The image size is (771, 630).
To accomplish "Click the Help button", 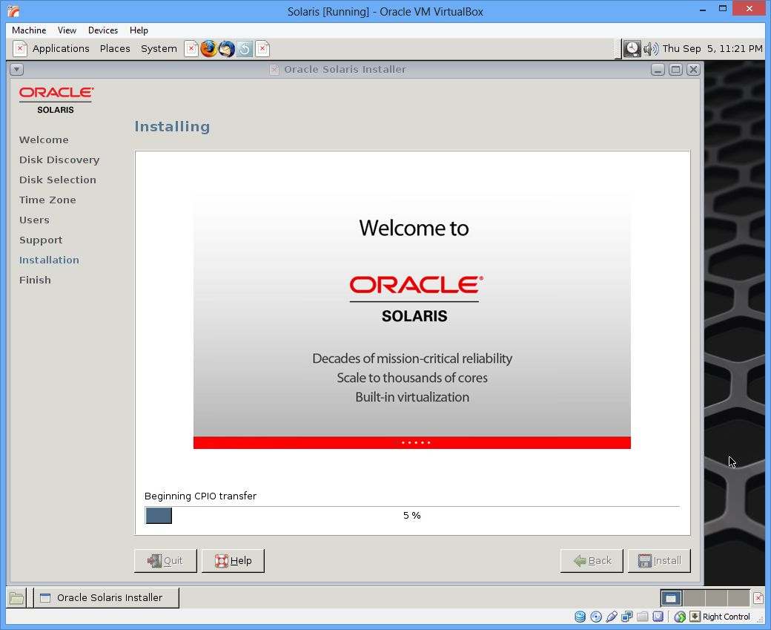I will tap(233, 560).
